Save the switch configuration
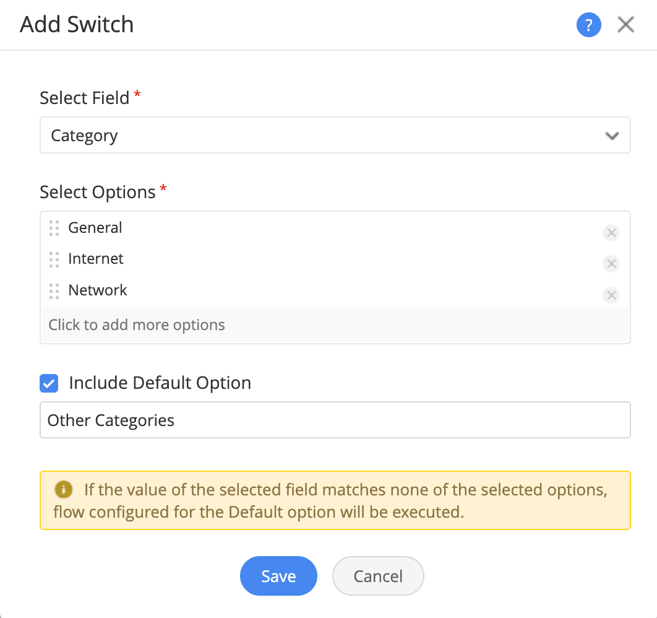 point(278,576)
